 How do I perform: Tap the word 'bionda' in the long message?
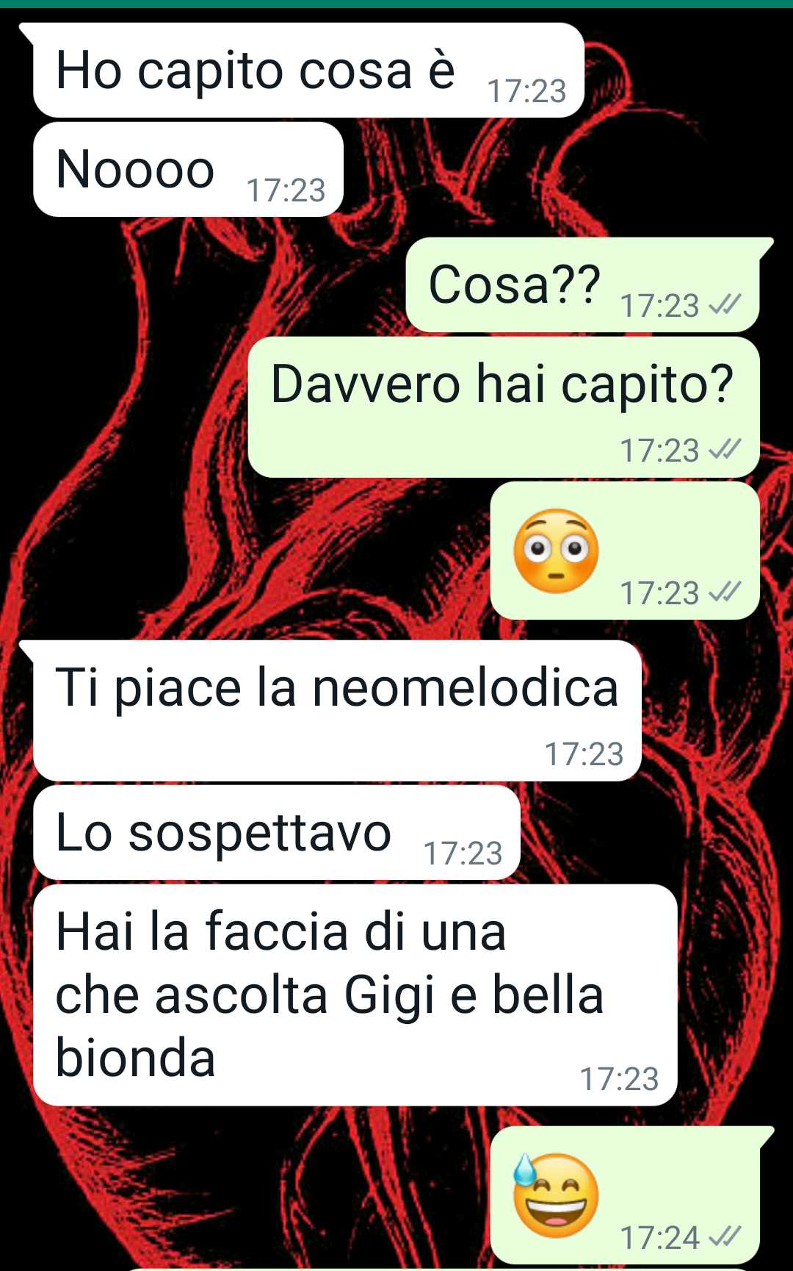pos(135,1058)
